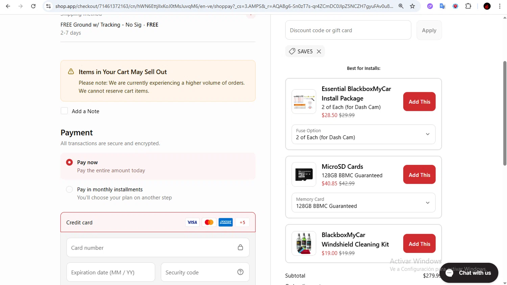Screen dimensions: 507x285
Task: Open the Fuse Option dropdown
Action: (x=363, y=134)
